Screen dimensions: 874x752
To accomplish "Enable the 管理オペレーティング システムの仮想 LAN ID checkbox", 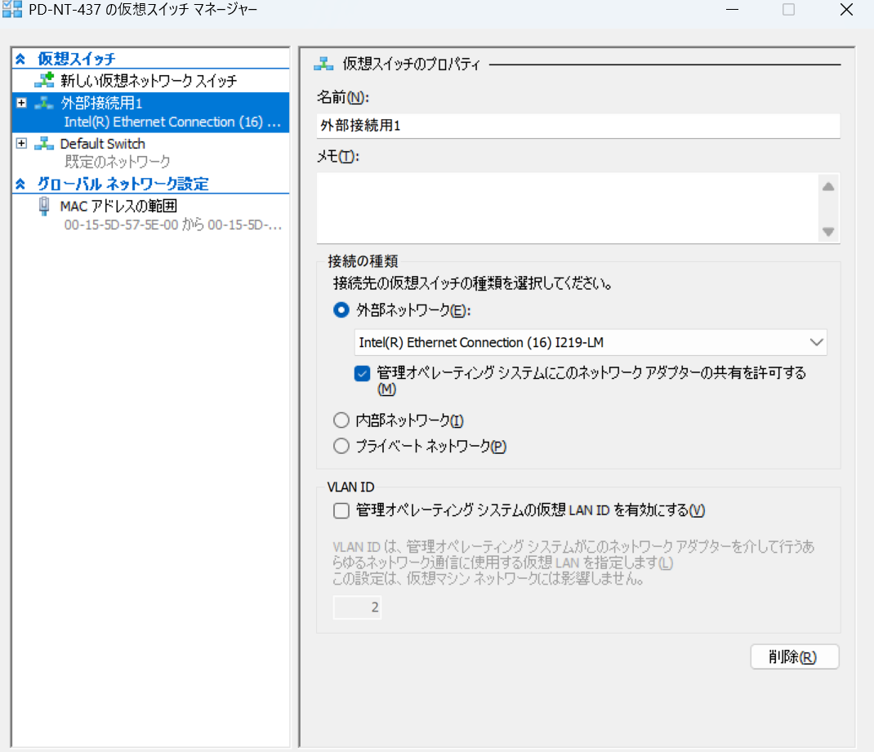I will pos(341,510).
